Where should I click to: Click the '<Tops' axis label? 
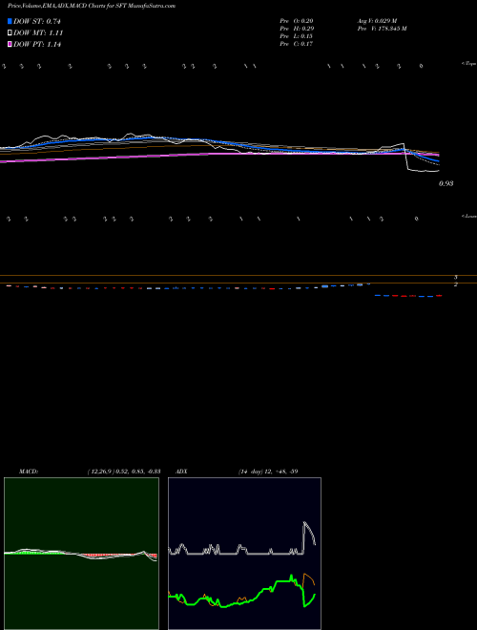click(x=468, y=64)
